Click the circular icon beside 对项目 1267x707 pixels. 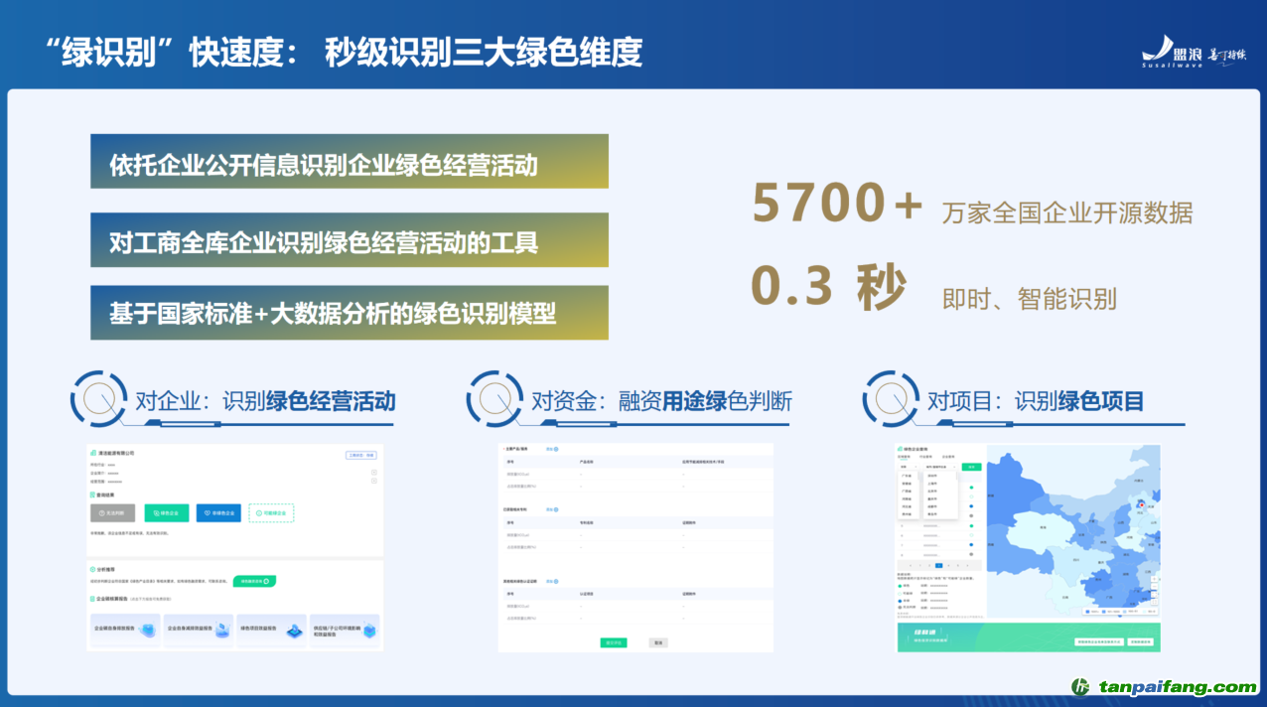pyautogui.click(x=892, y=399)
